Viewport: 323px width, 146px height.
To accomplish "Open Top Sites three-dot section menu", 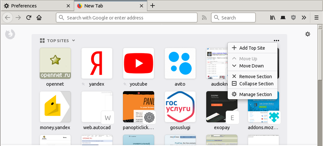I will coord(276,41).
